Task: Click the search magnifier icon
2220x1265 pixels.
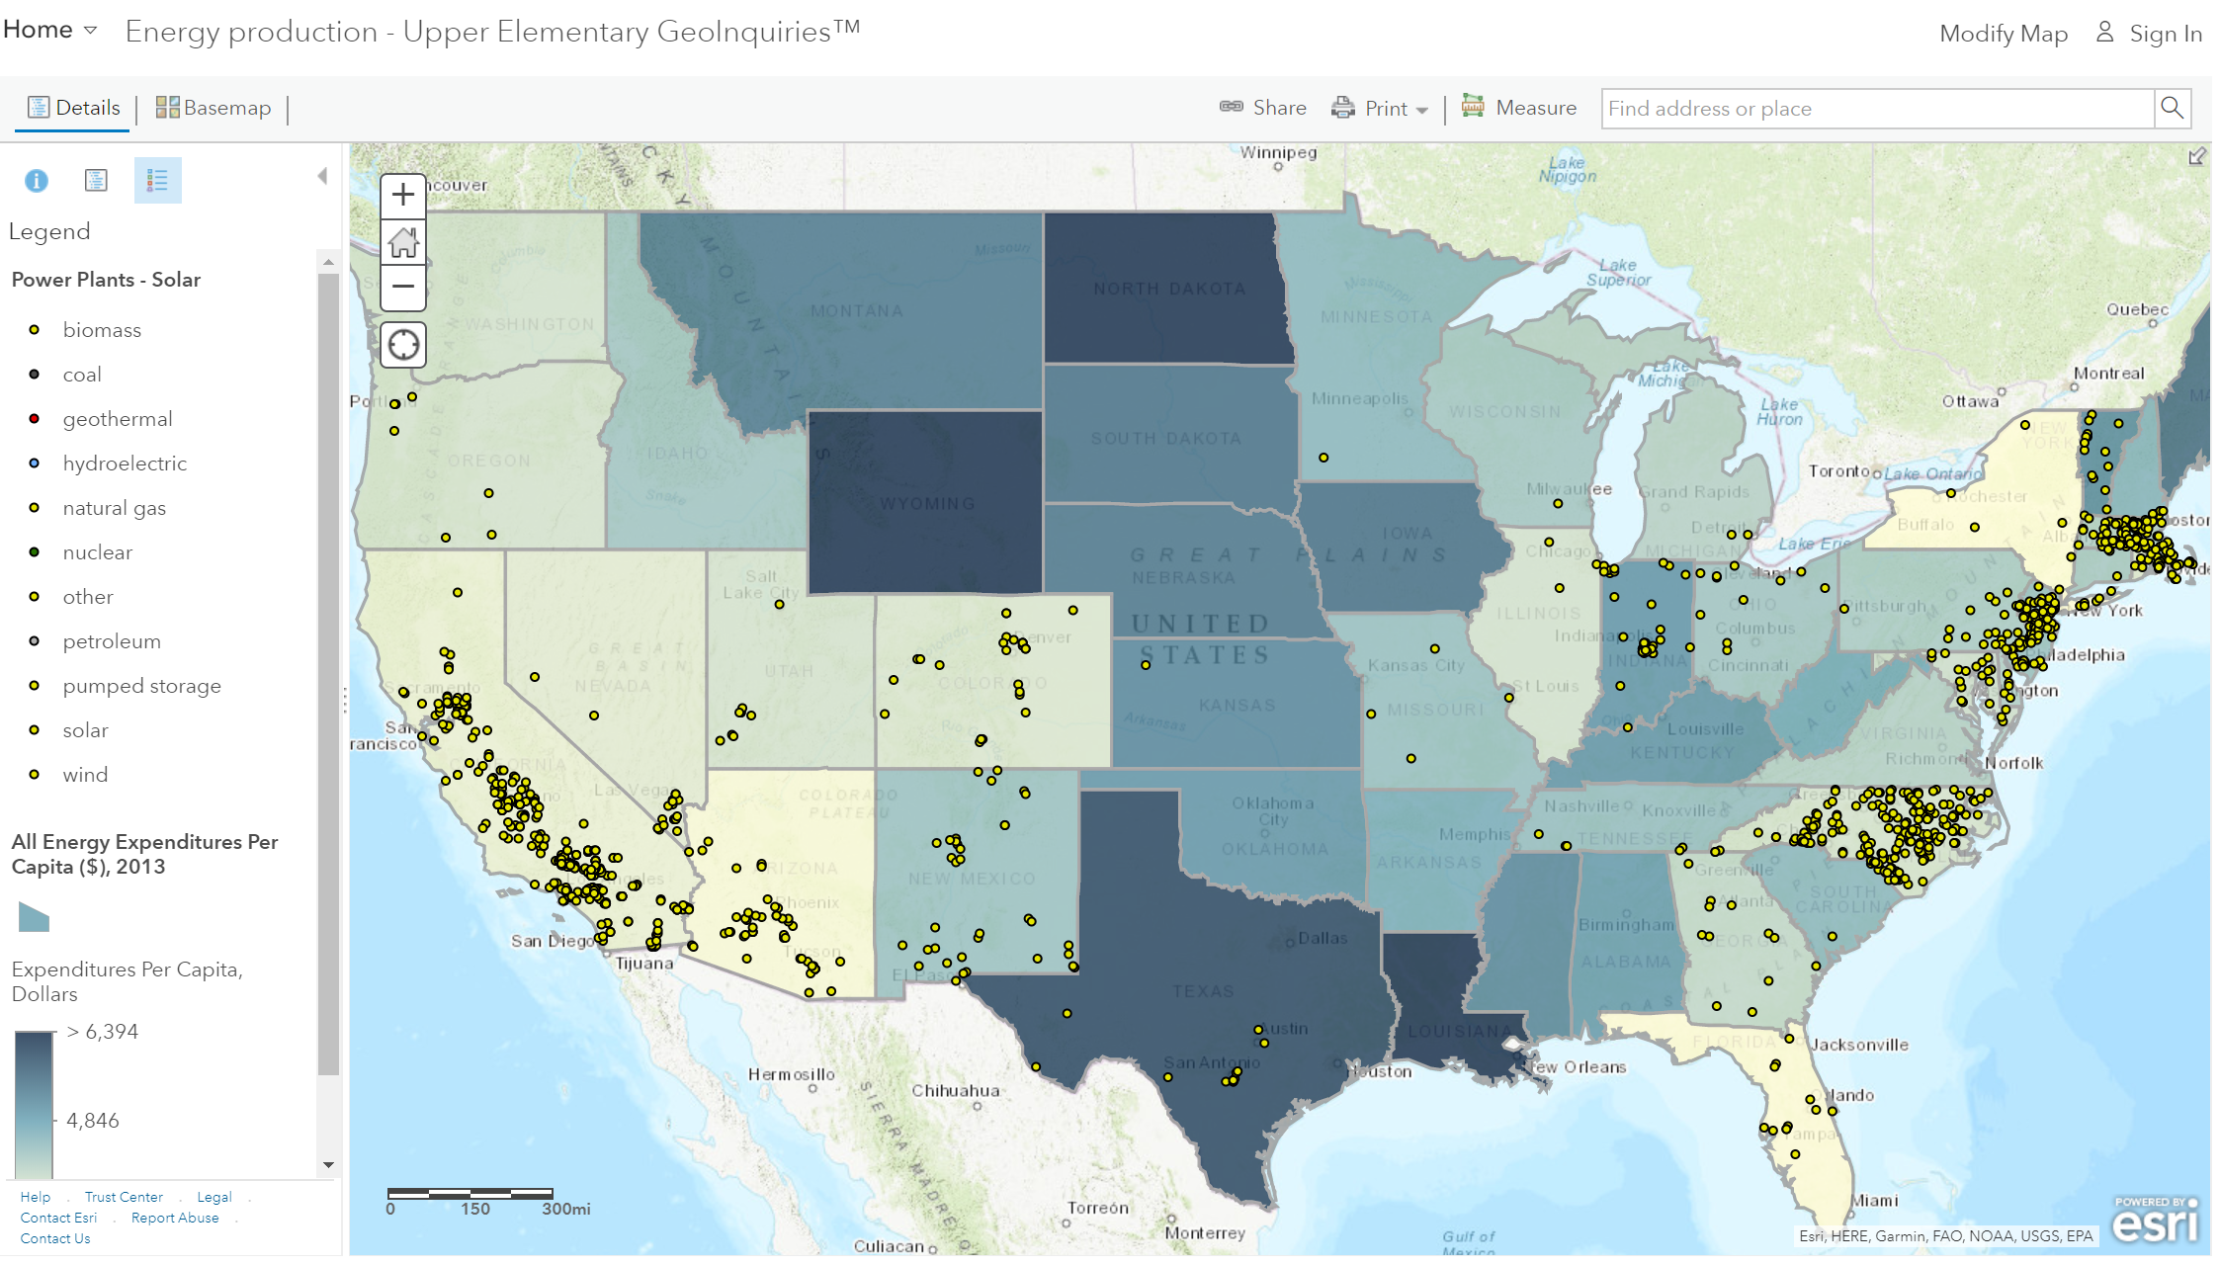Action: [2172, 108]
